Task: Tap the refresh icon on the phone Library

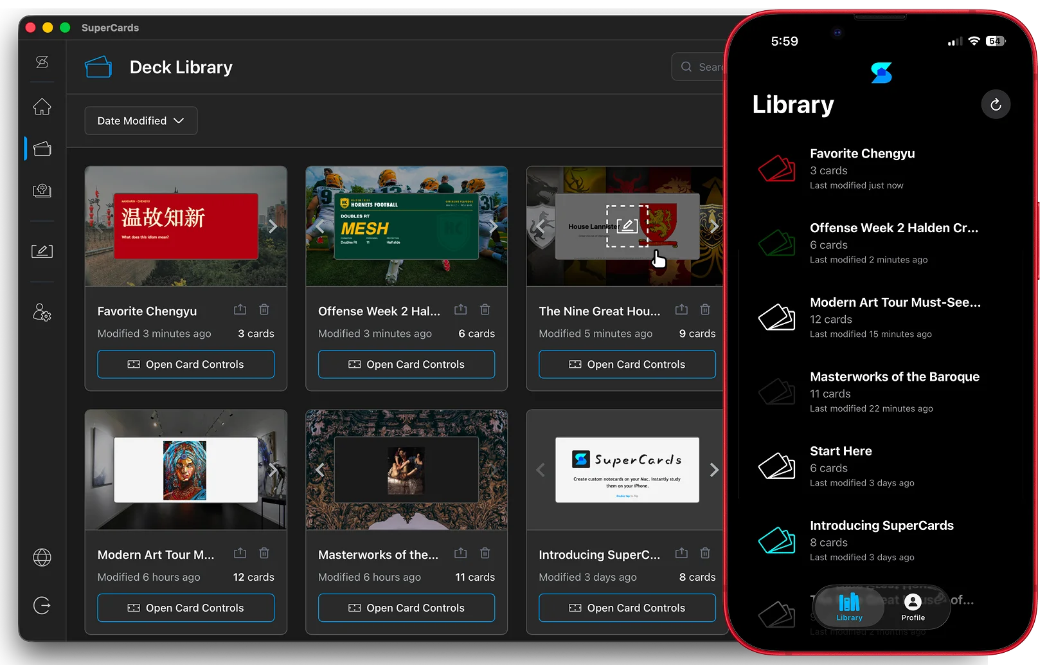Action: click(996, 105)
